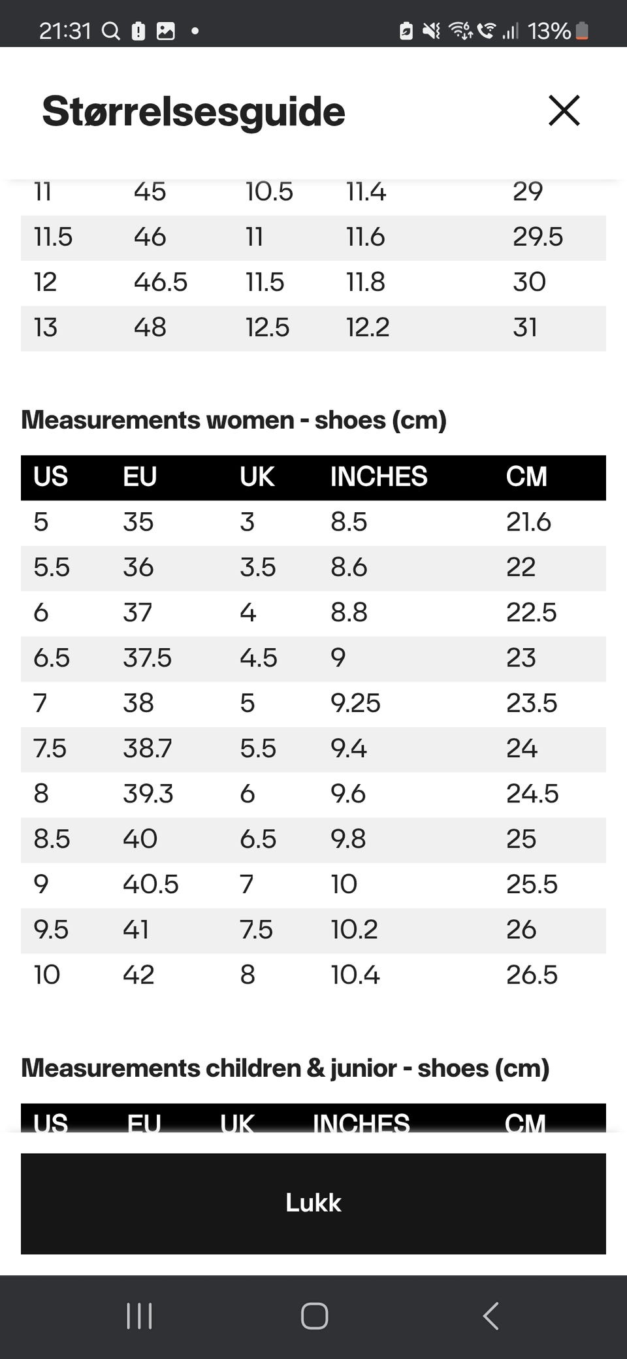
Task: Tap the muted sound status icon
Action: click(431, 31)
